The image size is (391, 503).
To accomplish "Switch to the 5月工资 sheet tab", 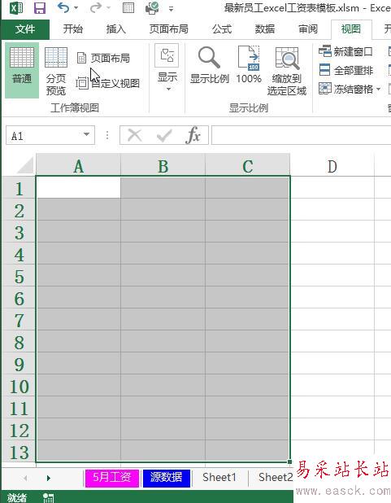I will tap(111, 477).
